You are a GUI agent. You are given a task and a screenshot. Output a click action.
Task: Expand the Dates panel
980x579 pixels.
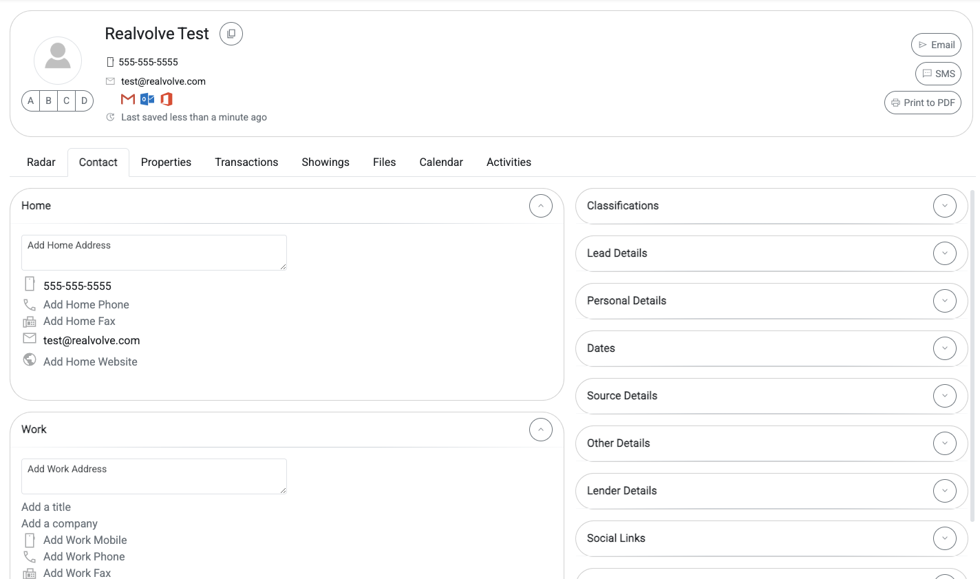pos(945,348)
